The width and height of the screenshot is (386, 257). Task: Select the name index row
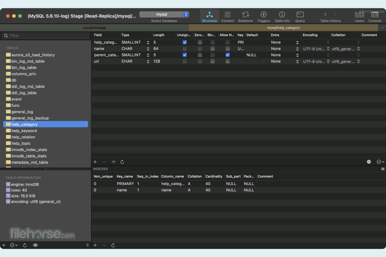tap(238, 190)
